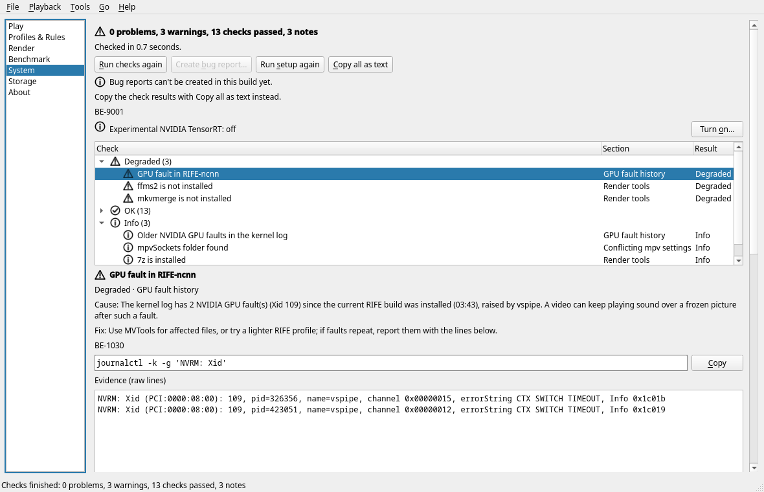Image resolution: width=764 pixels, height=492 pixels.
Task: Expand the OK (13) group
Action: (x=102, y=210)
